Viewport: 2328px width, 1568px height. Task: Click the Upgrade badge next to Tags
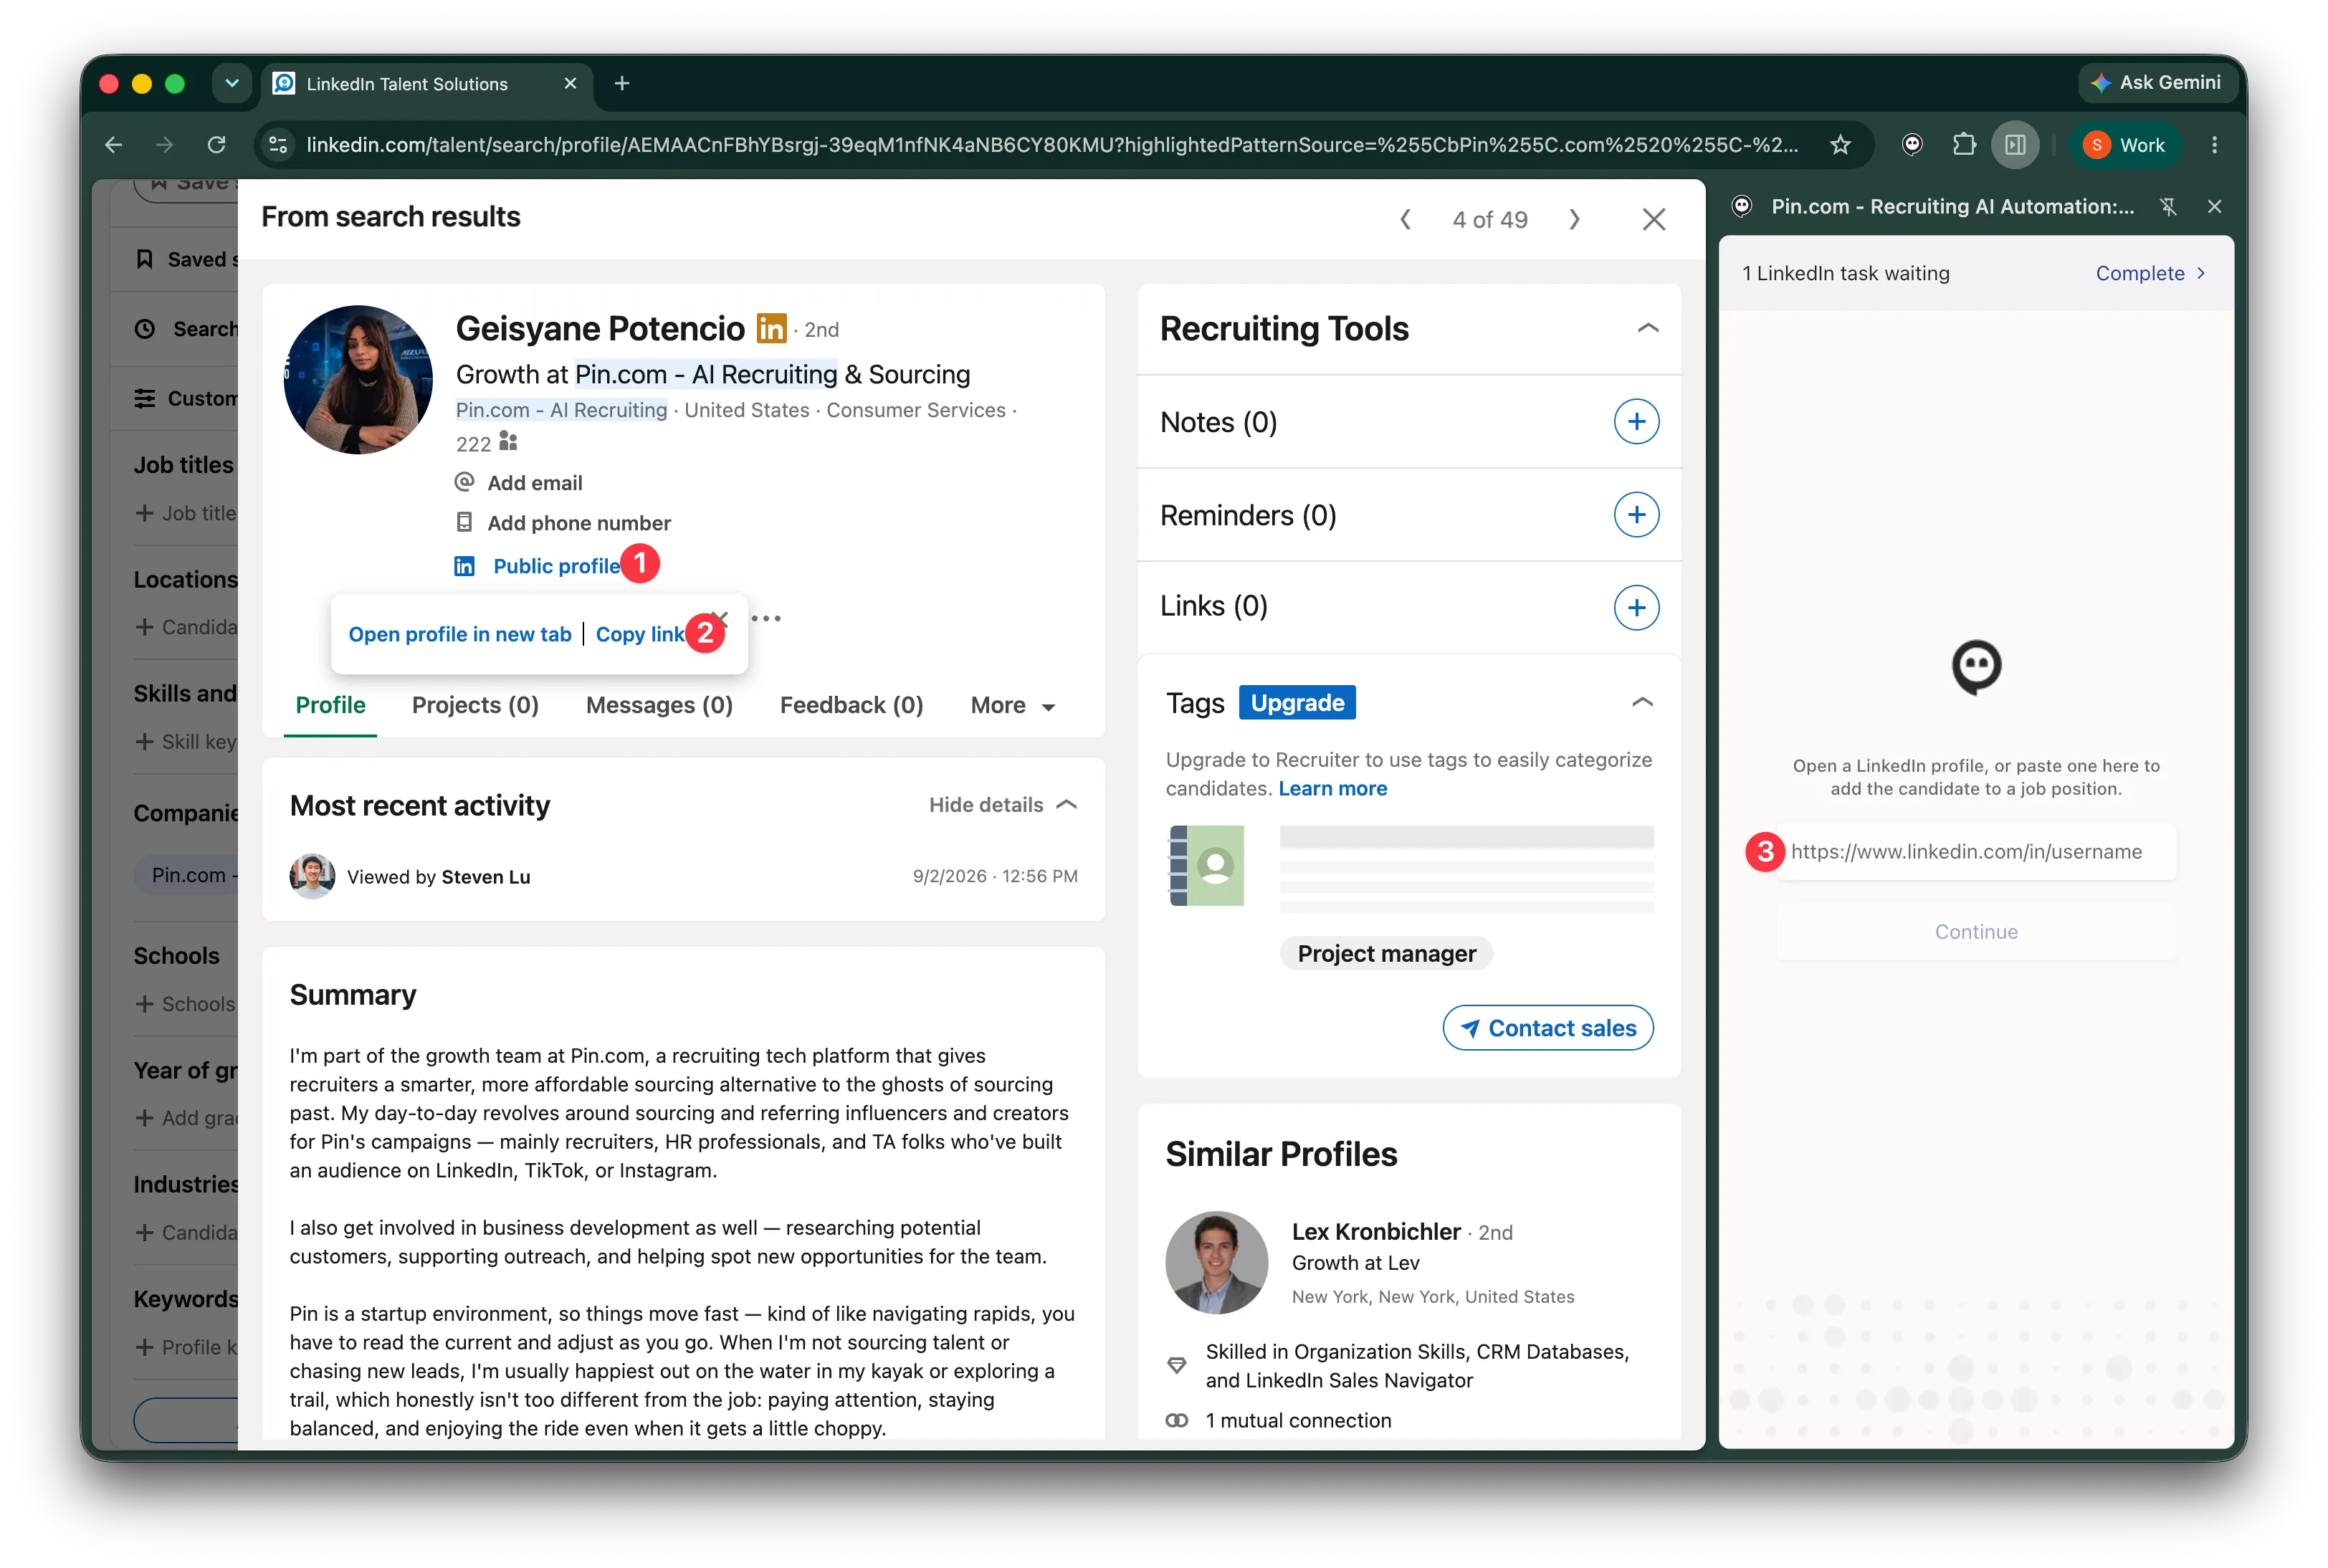[1297, 703]
